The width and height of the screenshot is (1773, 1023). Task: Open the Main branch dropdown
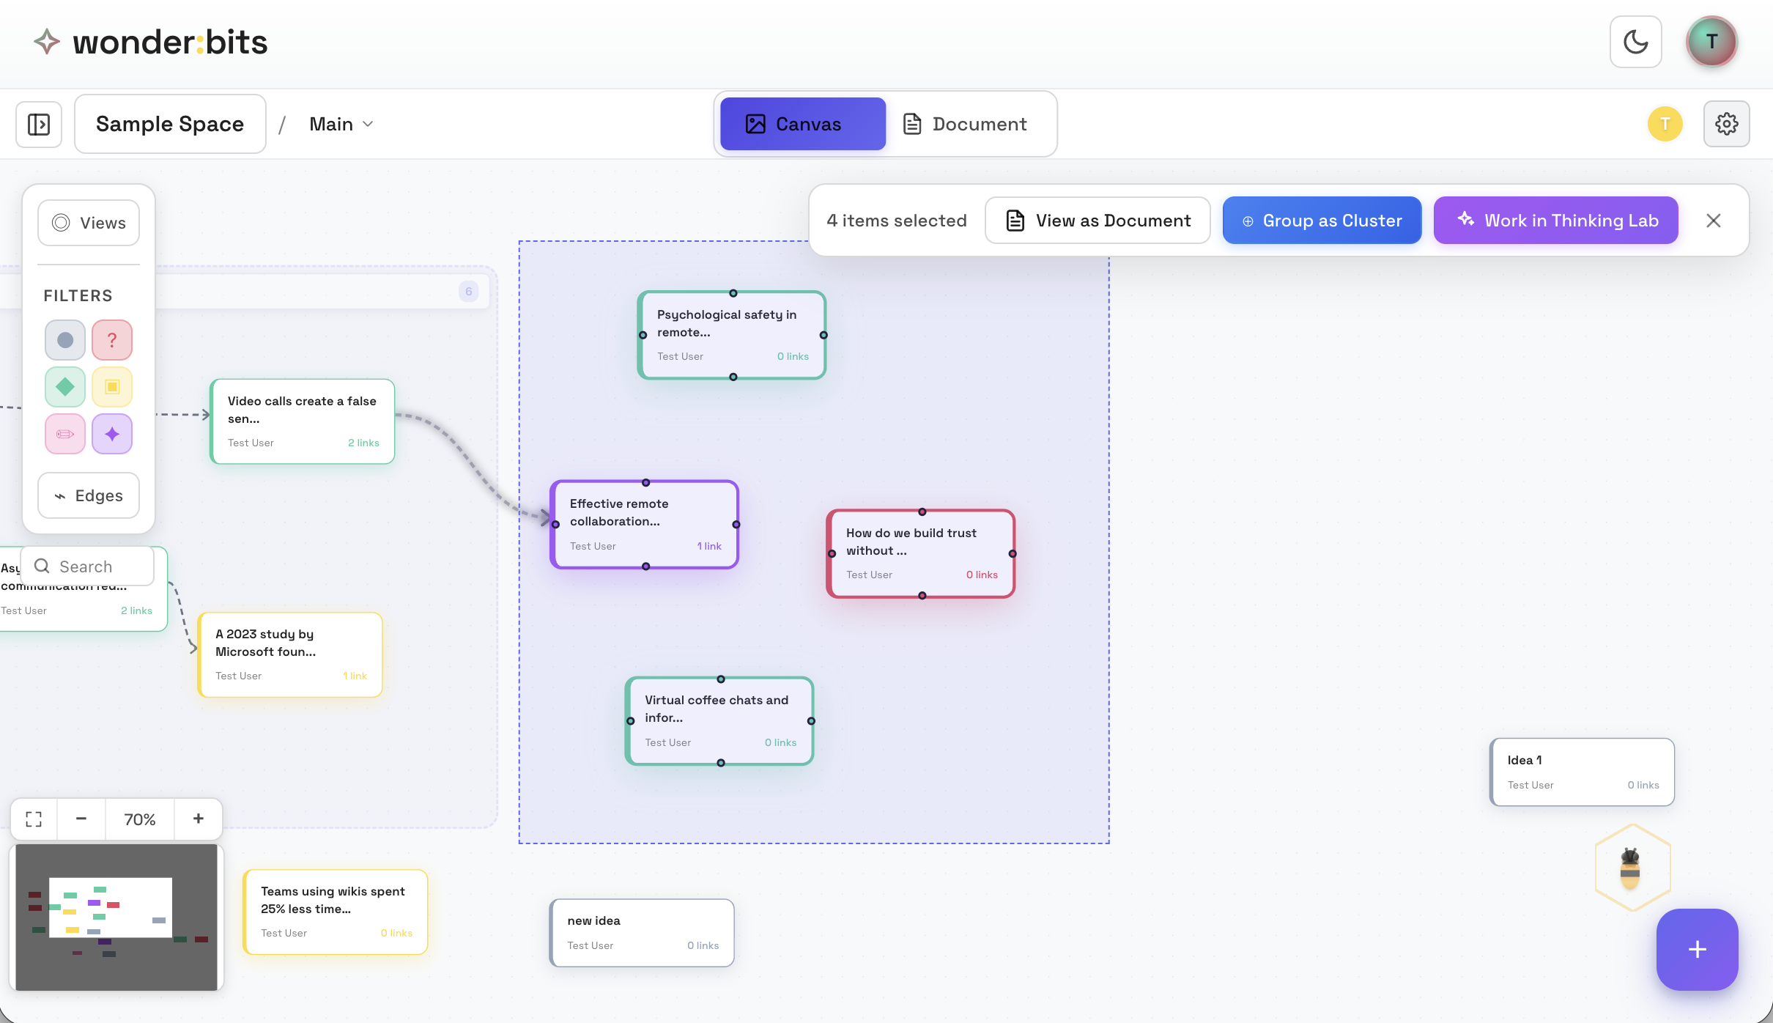click(339, 123)
